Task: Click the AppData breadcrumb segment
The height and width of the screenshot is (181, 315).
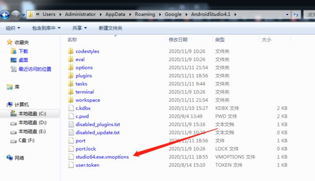Action: 115,14
